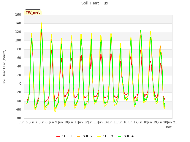
Task: Toggle SHF_4 series in legend
Action: click(x=126, y=136)
